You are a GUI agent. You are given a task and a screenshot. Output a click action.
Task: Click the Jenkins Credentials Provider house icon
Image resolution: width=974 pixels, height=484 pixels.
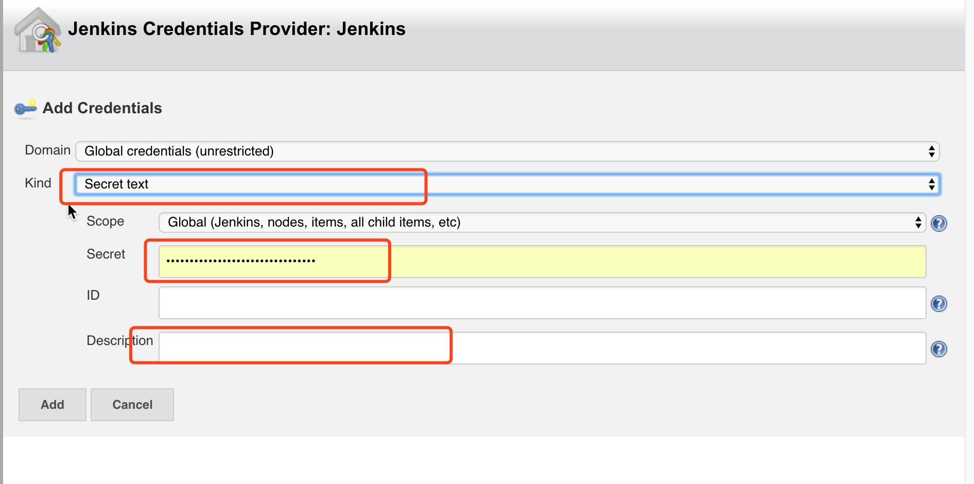[x=37, y=31]
